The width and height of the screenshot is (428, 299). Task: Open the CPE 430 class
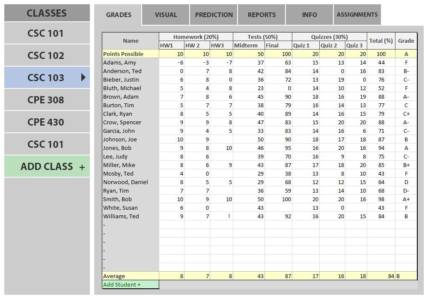tap(46, 122)
